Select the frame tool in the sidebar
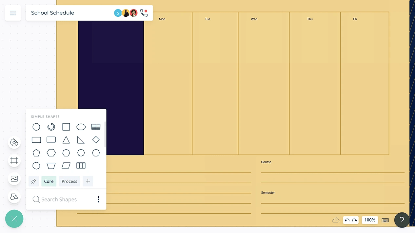Viewport: 415px width, 233px height. pyautogui.click(x=14, y=161)
